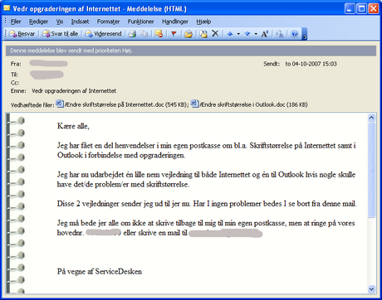
Task: Delete message with X icon
Action: point(215,34)
